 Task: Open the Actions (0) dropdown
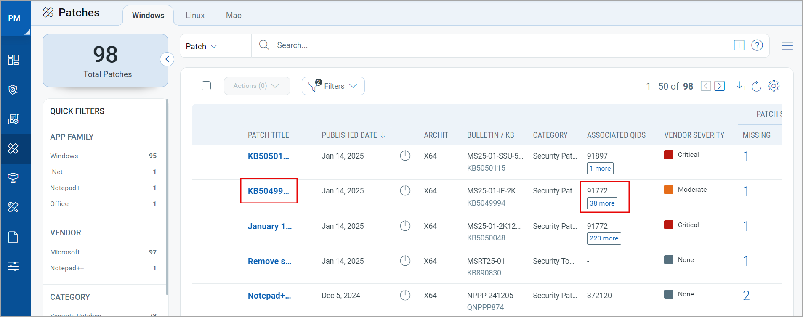(257, 86)
